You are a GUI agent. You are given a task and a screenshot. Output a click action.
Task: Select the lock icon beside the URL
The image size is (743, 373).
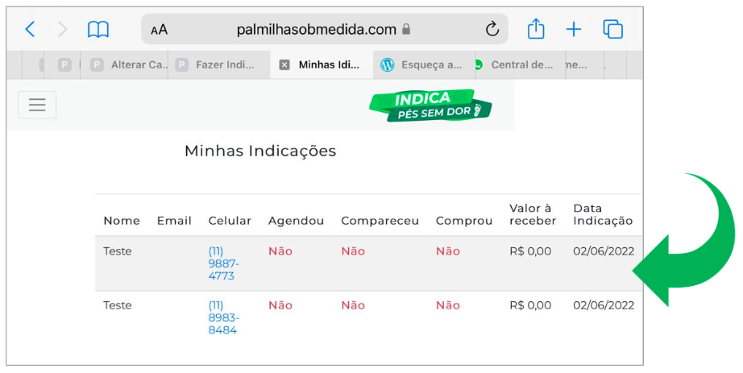pos(406,29)
